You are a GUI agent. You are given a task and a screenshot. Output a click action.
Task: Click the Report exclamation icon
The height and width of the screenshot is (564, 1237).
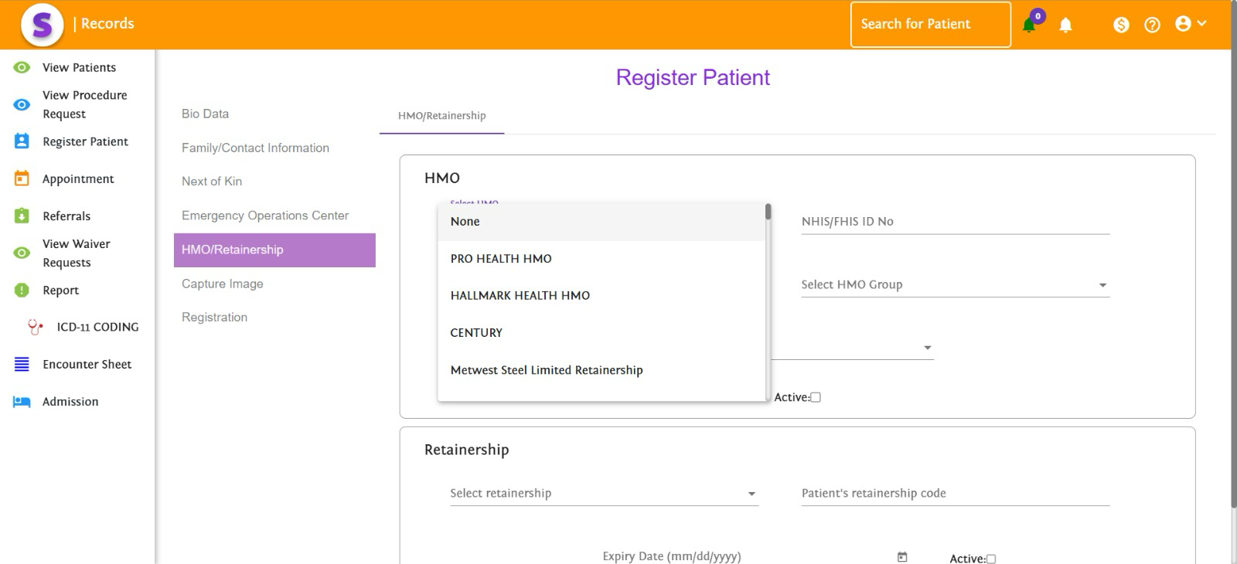(22, 290)
